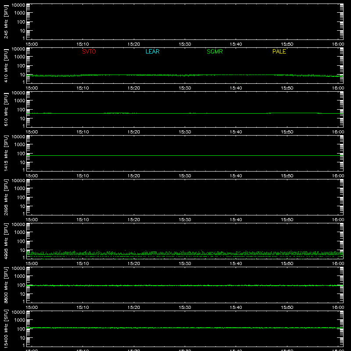
Task: Click 15:40 under the 410 MHz panel
Action: [x=236, y=88]
